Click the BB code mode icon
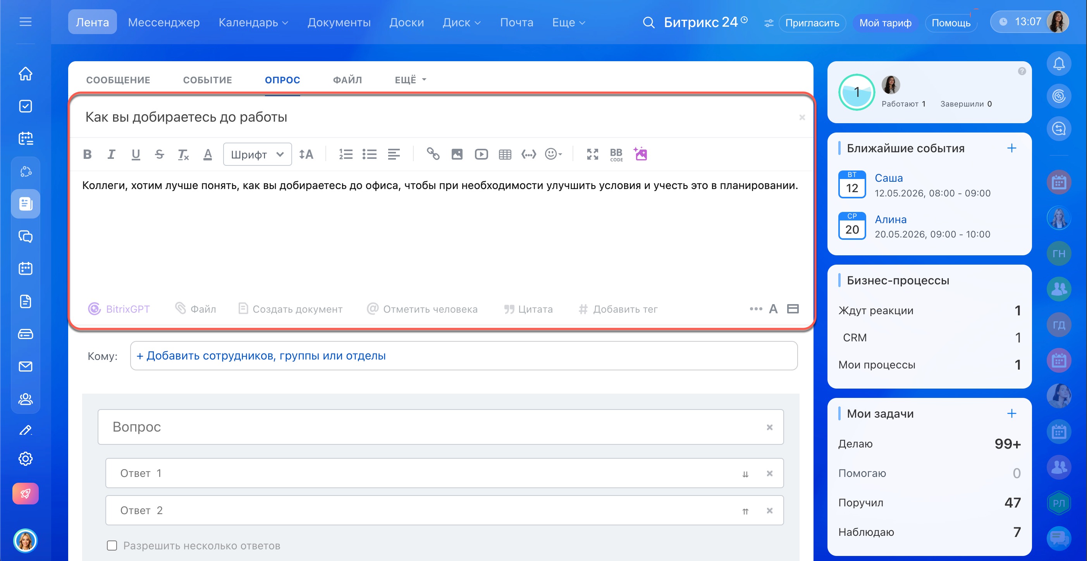 click(616, 155)
